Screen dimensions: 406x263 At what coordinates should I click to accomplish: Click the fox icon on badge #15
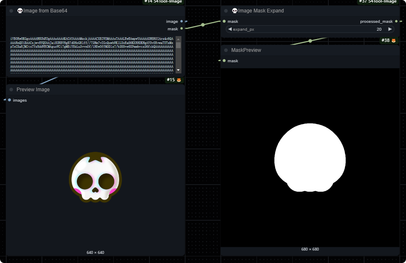[179, 80]
